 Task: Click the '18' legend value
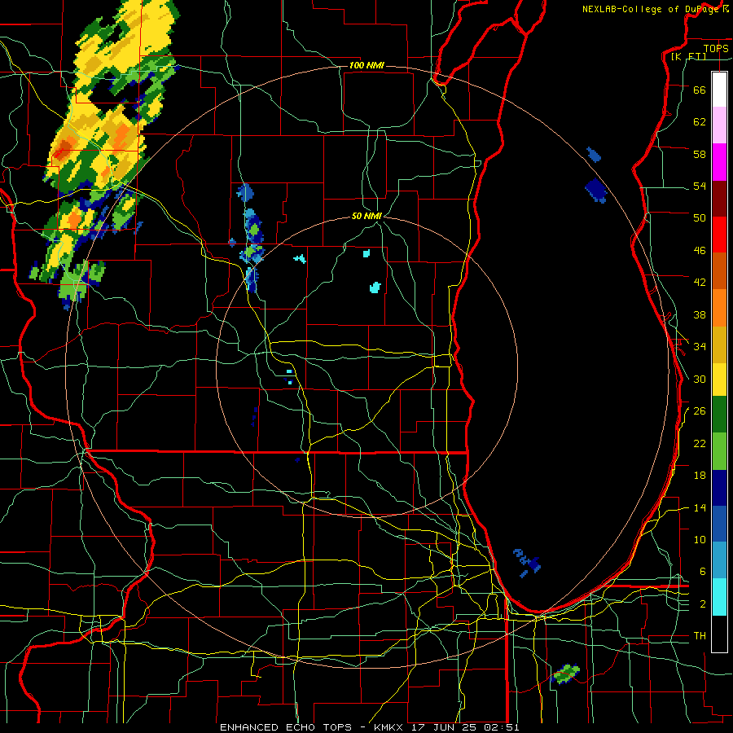tap(700, 476)
